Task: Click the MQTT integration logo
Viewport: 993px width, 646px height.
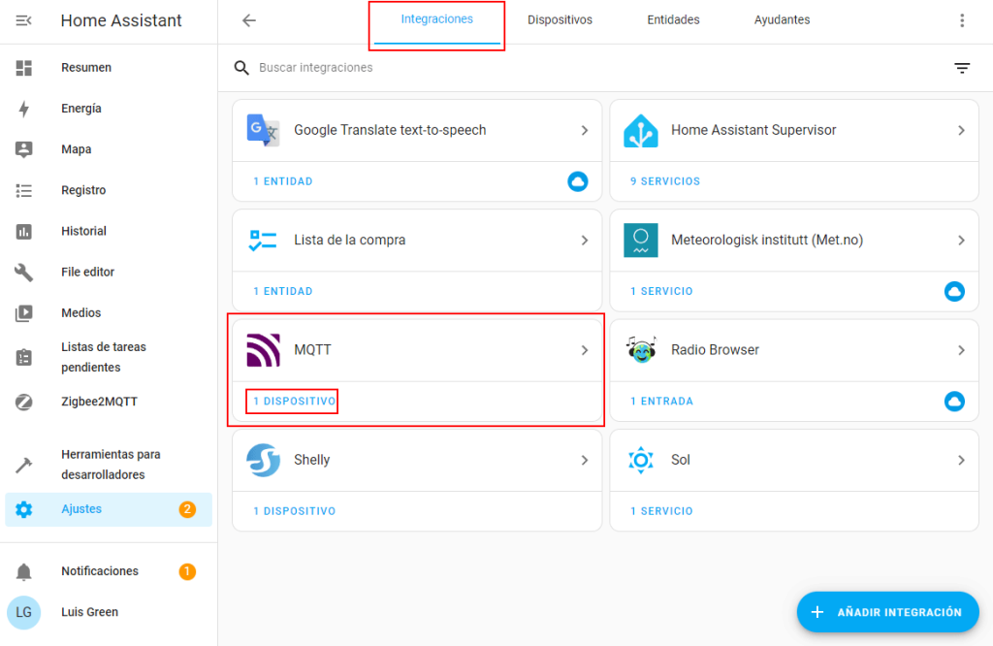Action: coord(263,350)
